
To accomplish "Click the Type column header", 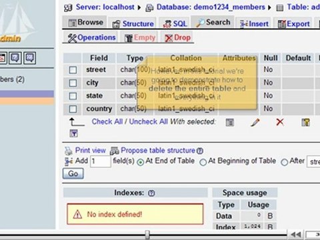I will pyautogui.click(x=135, y=58).
